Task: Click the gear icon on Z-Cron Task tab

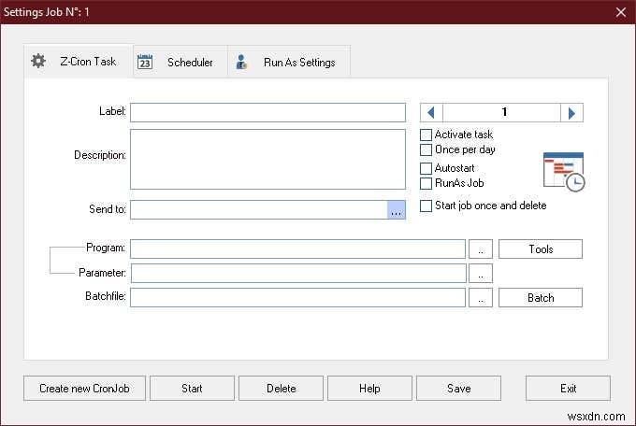Action: (x=38, y=62)
